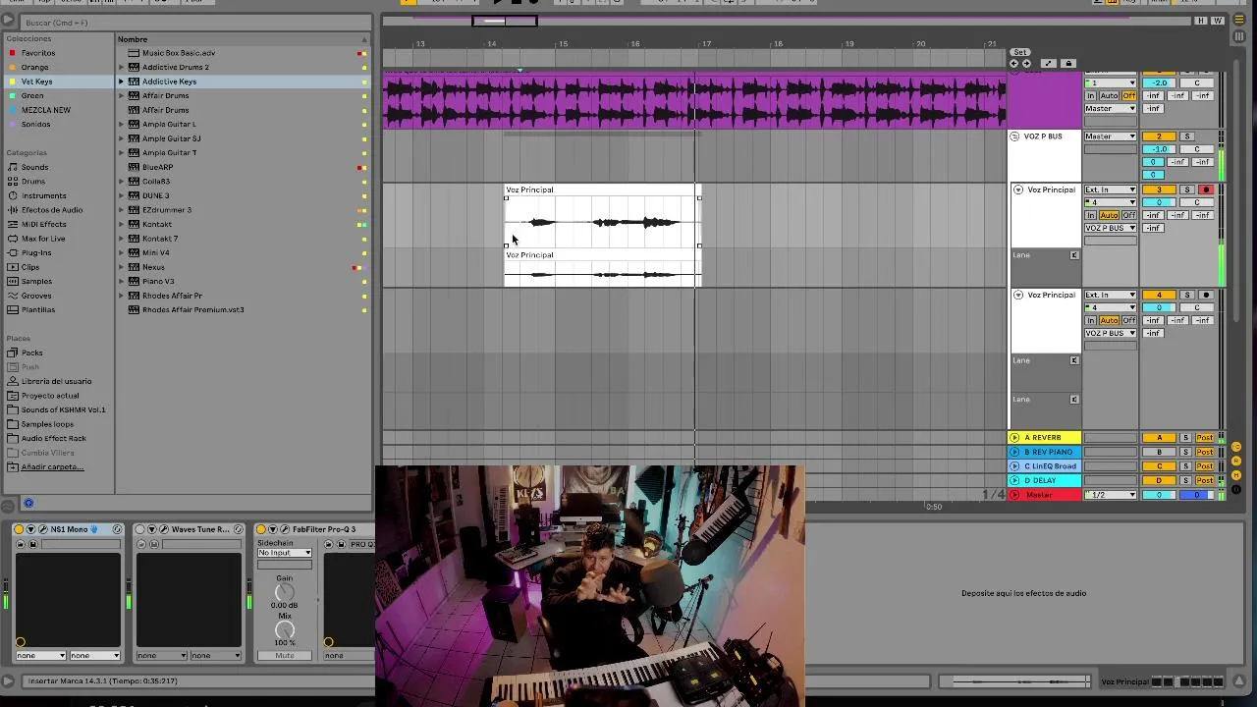Unfold NS1 Mono device parameters triangle
Screen dimensions: 1257x707
click(30, 529)
